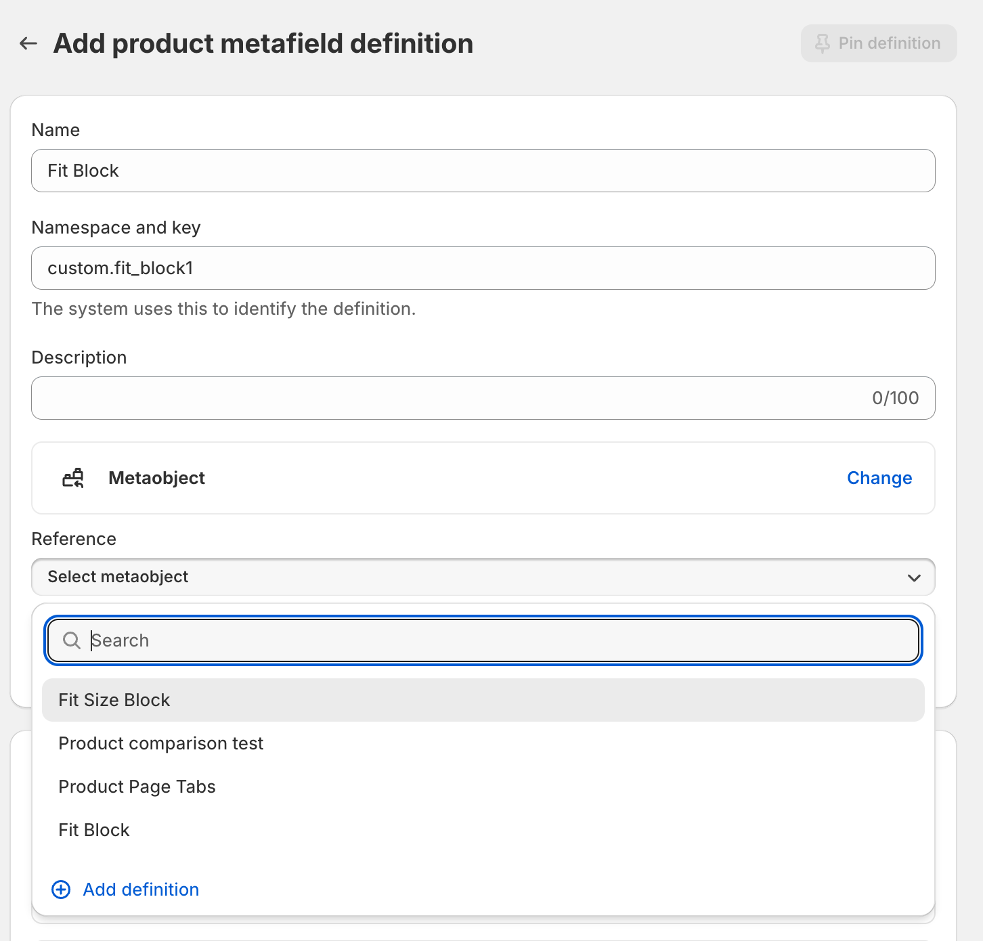This screenshot has width=983, height=941.
Task: Choose Product comparison test option
Action: 483,743
